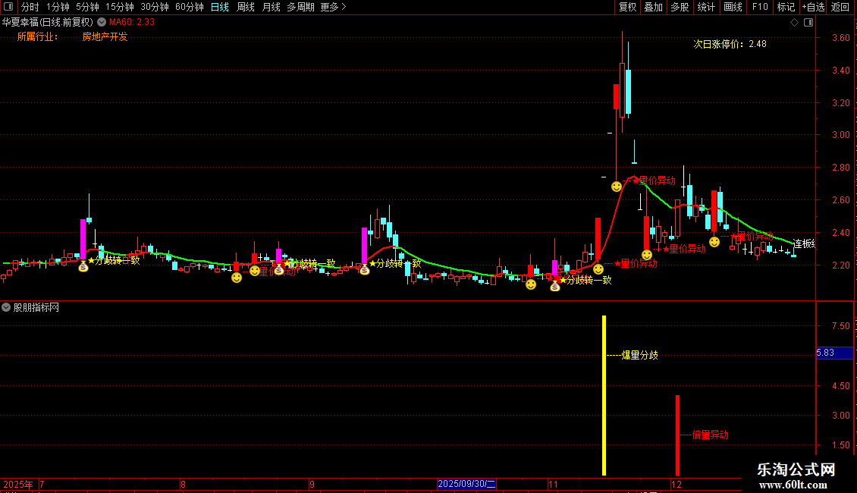Click the smiley icon near the December candles
This screenshot has height=493, width=857.
coord(714,242)
